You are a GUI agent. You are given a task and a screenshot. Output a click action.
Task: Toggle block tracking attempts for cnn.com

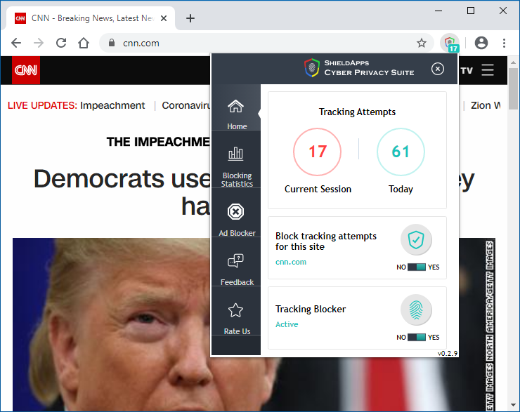[x=417, y=267]
